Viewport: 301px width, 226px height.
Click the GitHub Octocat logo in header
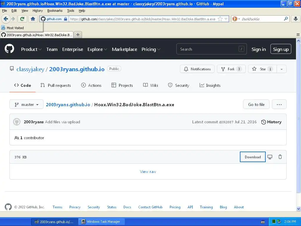tap(9, 49)
